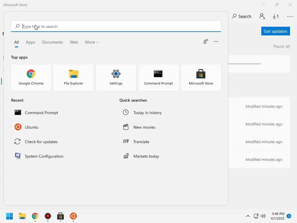Switch to Microsoft Store on the taskbar
The height and width of the screenshot is (223, 297).
coord(60,216)
